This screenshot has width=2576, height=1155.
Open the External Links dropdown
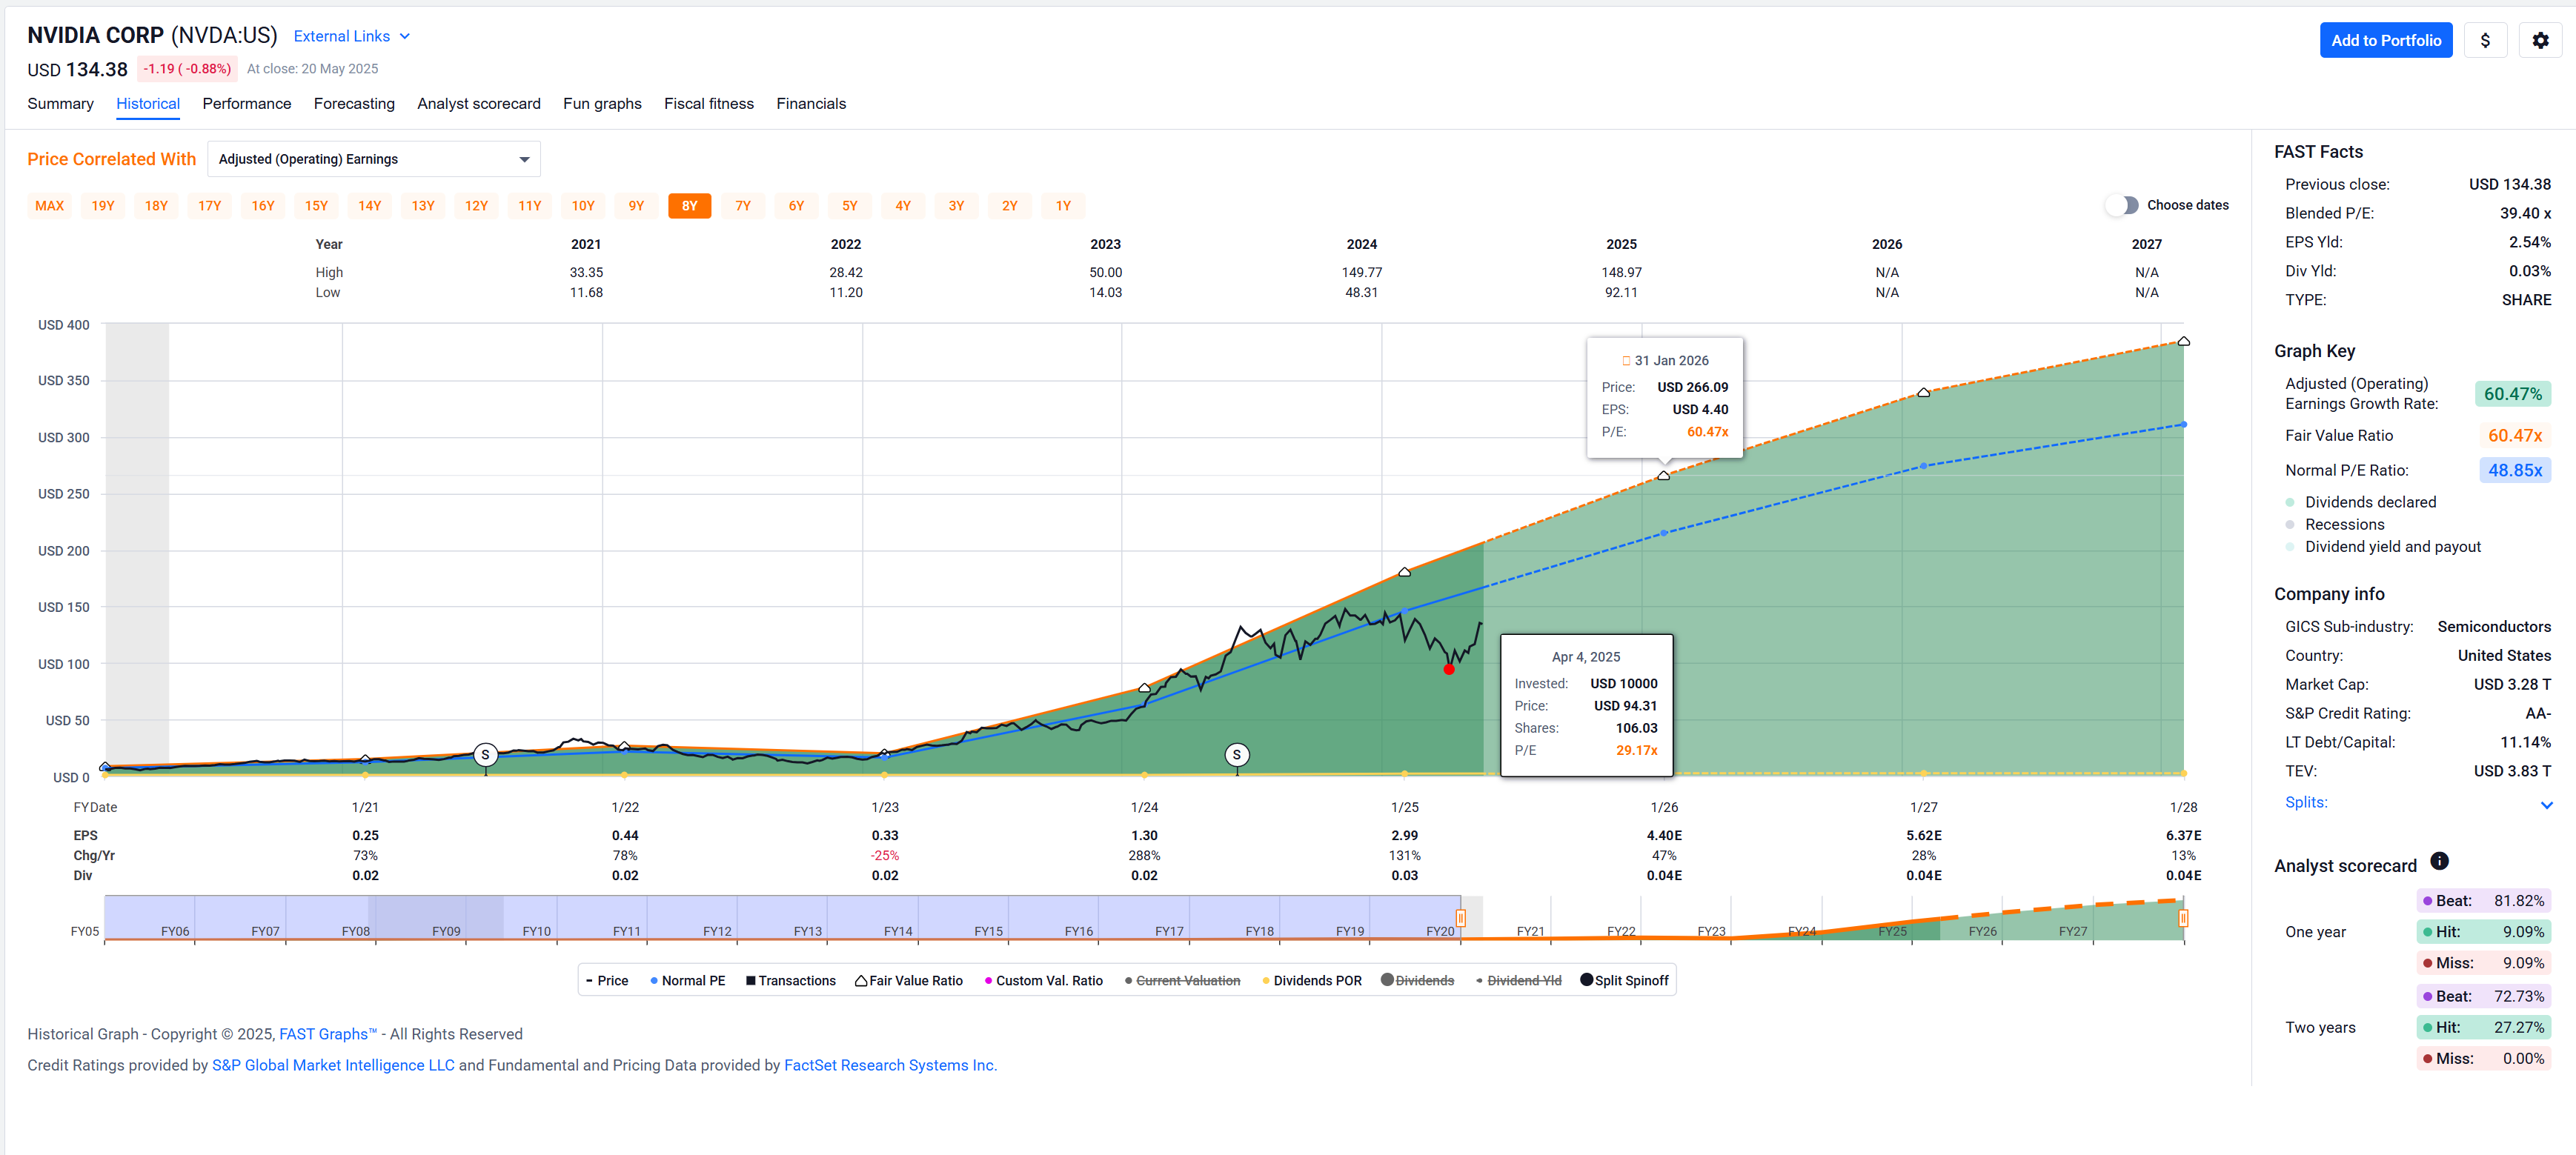pyautogui.click(x=352, y=36)
